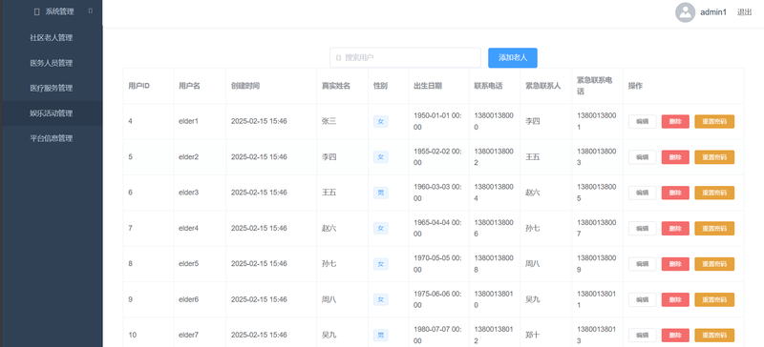
Task: Open 娱乐活动管理 in sidebar
Action: coord(52,113)
